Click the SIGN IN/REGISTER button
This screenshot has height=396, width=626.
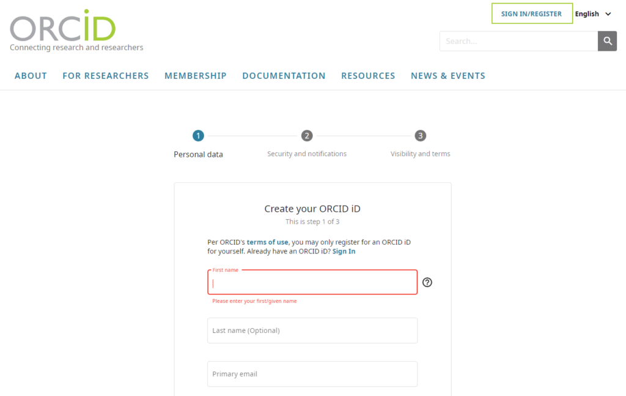point(531,14)
